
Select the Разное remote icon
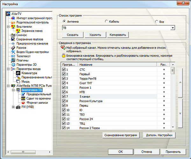(13, 48)
